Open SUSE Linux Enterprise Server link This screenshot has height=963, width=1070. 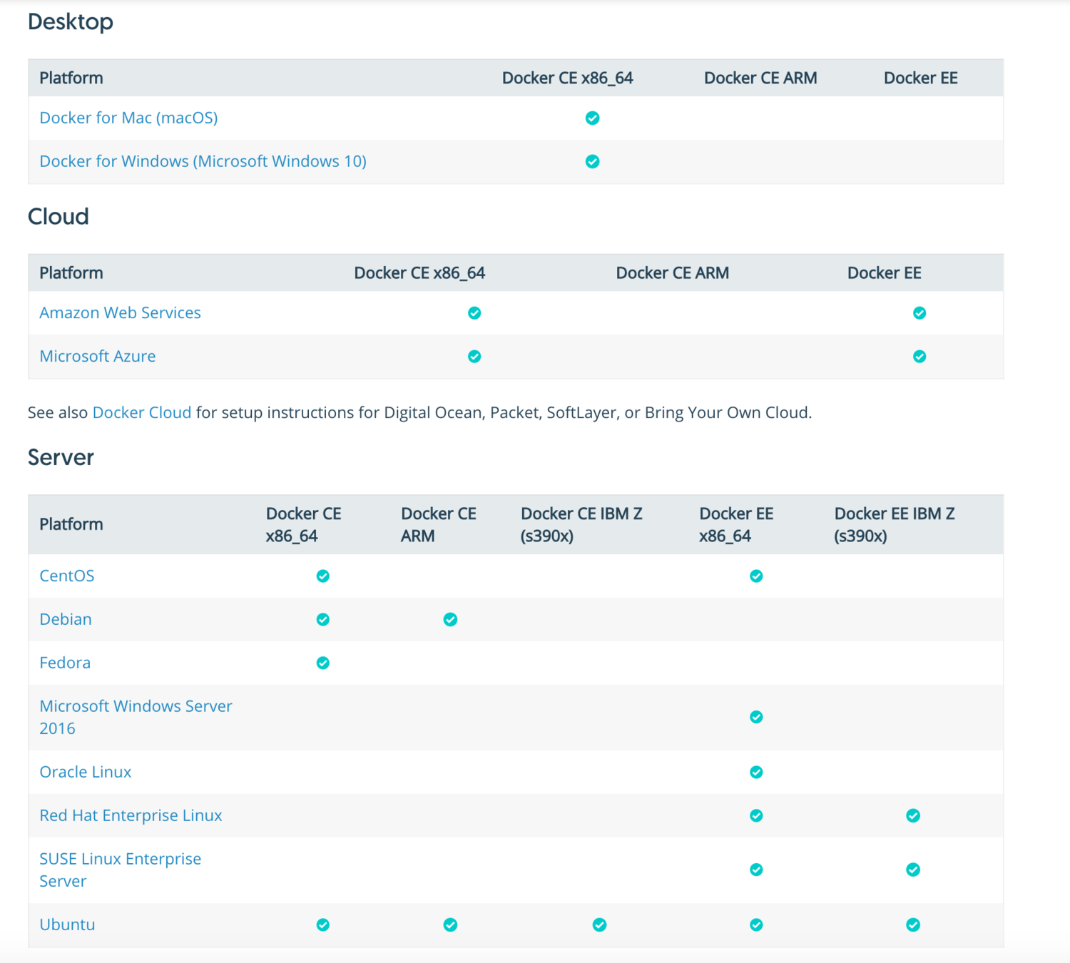[x=120, y=870]
